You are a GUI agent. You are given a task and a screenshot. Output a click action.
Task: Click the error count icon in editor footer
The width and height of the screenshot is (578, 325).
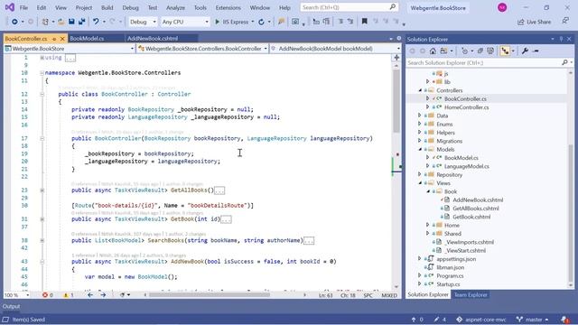click(45, 295)
